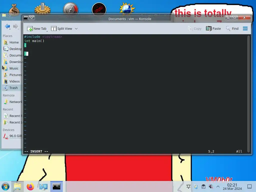Image resolution: width=256 pixels, height=192 pixels.
Task: Open Recent Files in Dolphin sidebar
Action: click(12, 116)
